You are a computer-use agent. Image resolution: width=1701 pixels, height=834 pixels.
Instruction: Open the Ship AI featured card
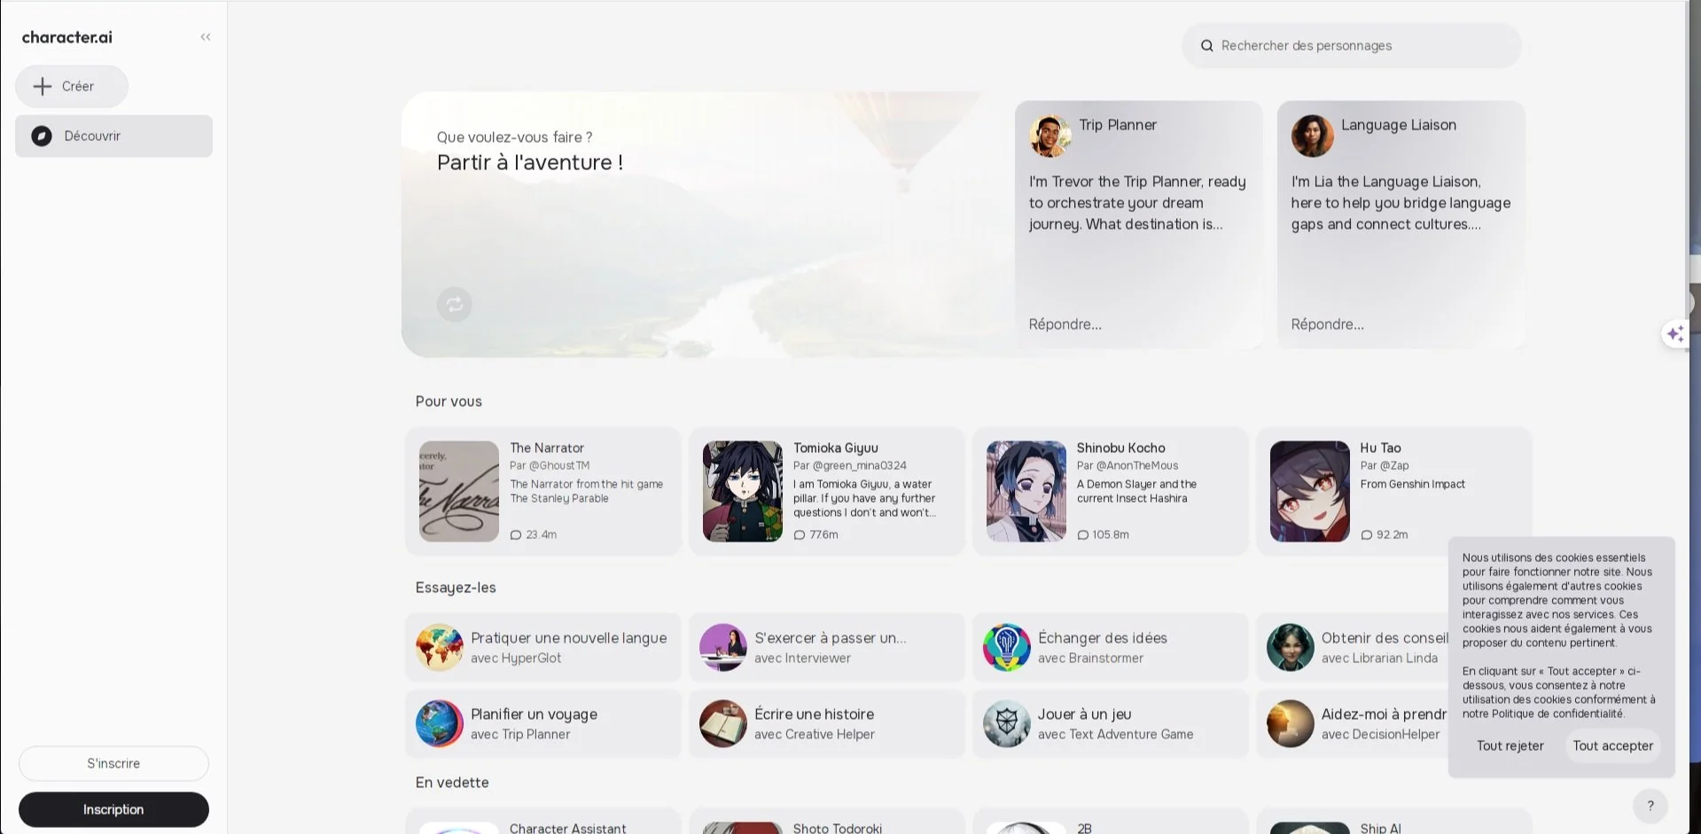click(1394, 822)
